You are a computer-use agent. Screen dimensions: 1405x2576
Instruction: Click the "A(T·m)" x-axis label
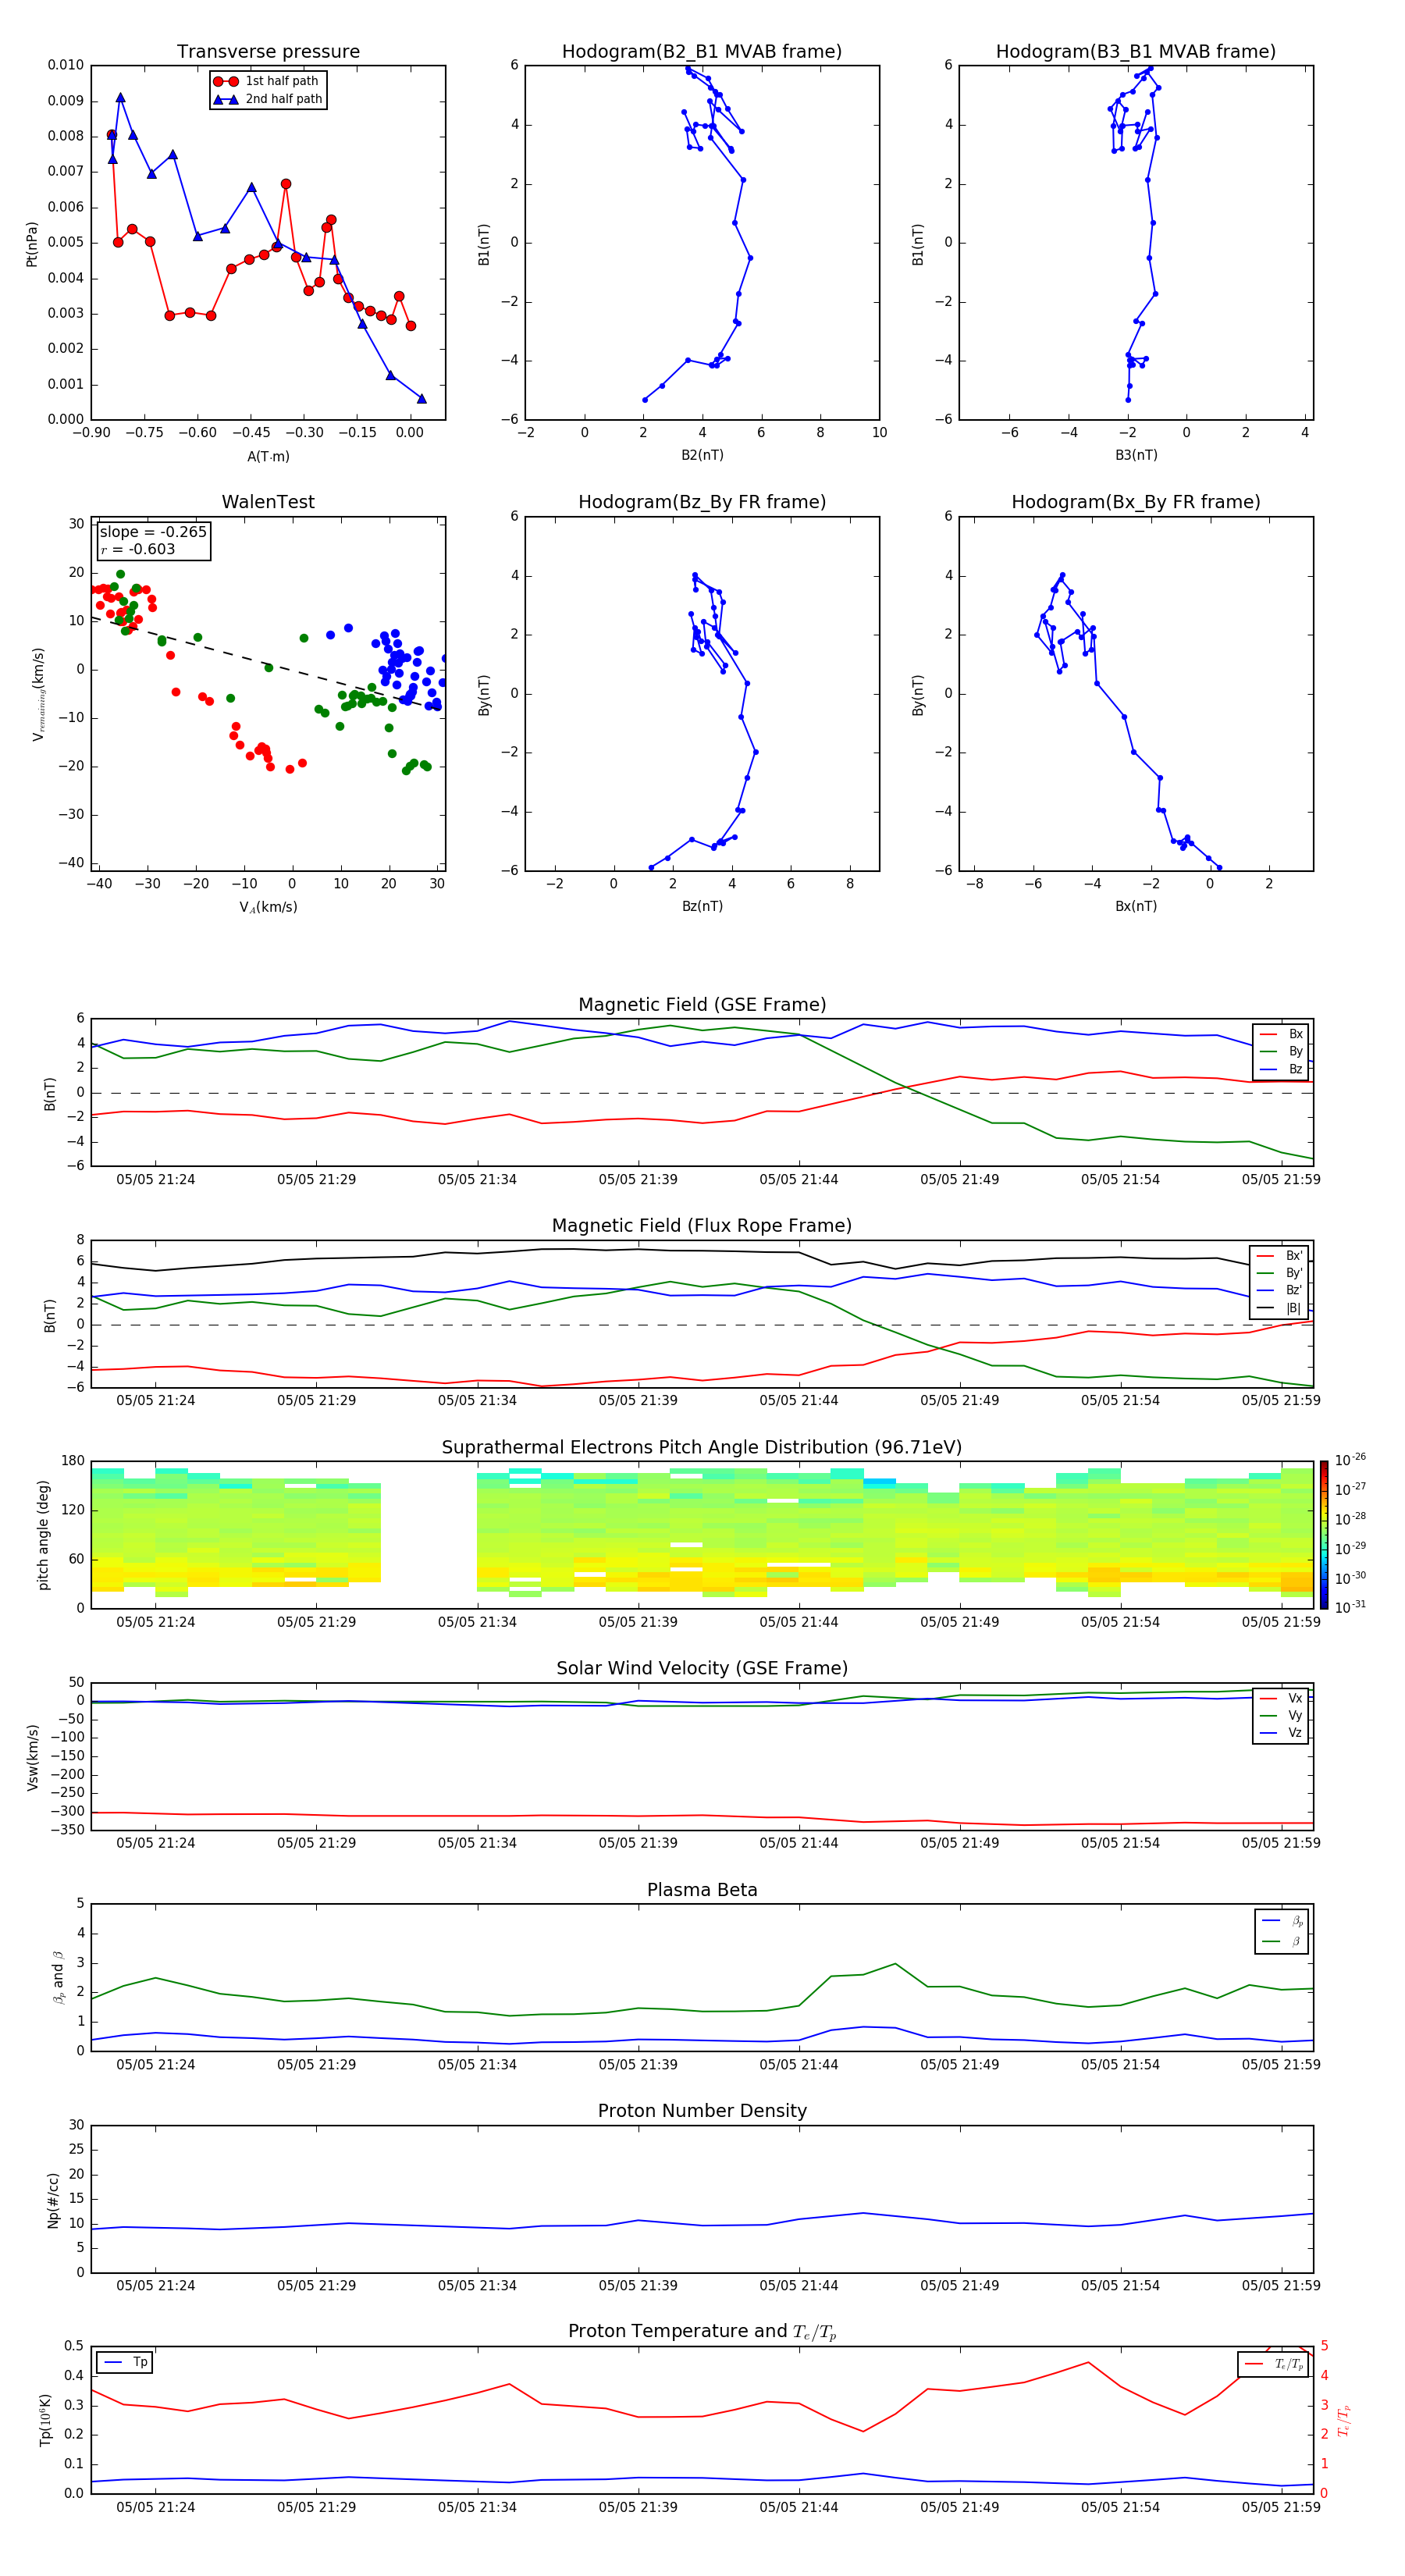[268, 456]
